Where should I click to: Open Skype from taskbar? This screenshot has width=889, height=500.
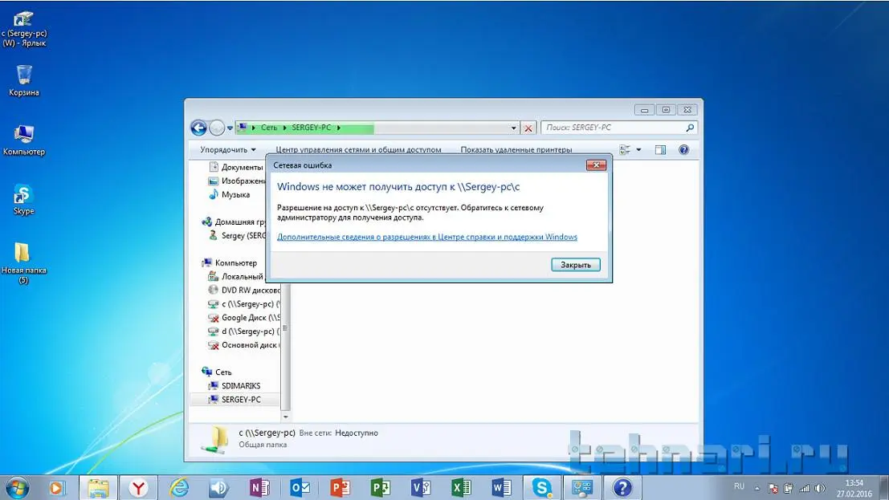(x=541, y=487)
